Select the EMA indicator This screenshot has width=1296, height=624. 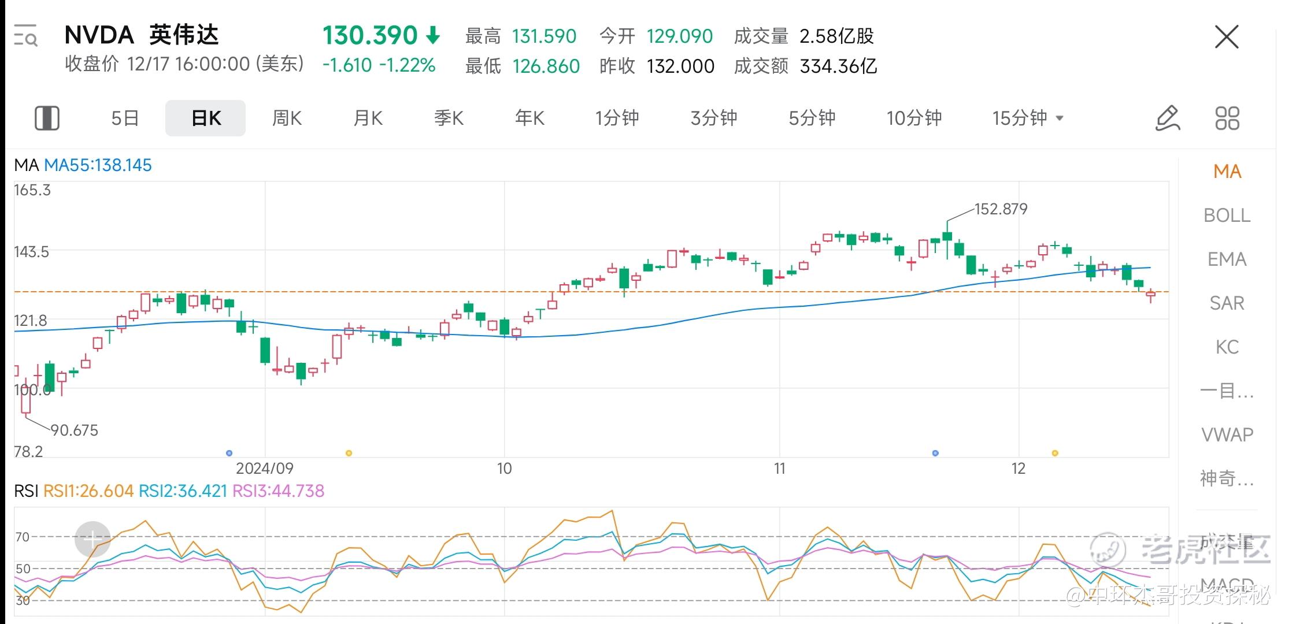(x=1227, y=259)
